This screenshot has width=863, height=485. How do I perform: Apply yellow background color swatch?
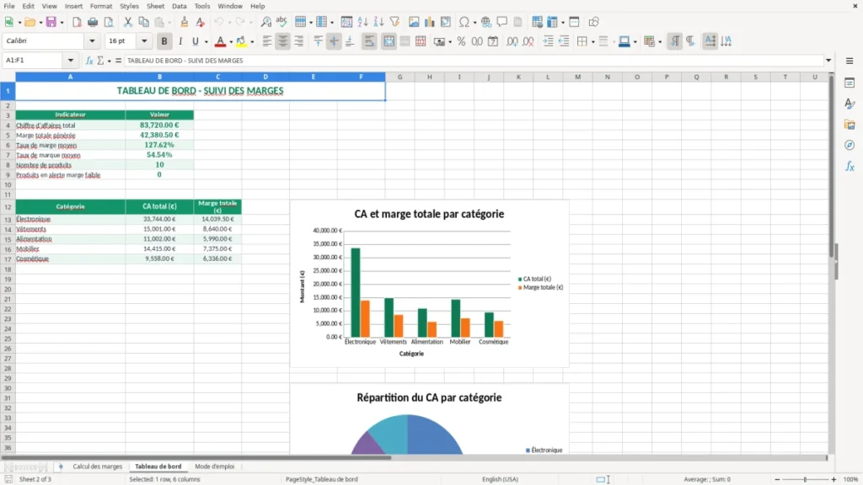click(241, 41)
